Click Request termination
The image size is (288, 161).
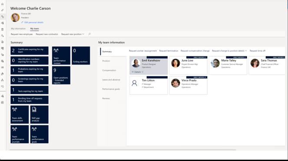(x=169, y=51)
